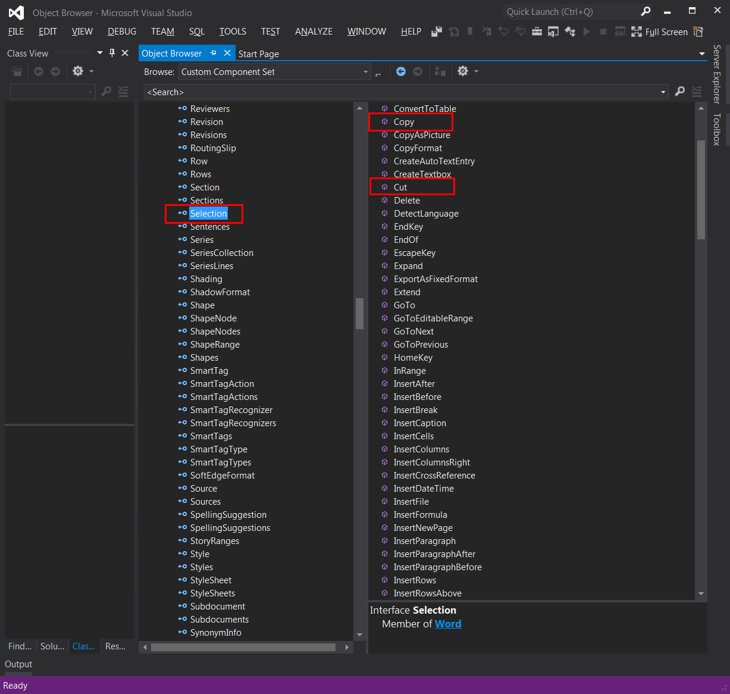Open the Server Explorer side tab
This screenshot has height=694, width=730.
[717, 74]
